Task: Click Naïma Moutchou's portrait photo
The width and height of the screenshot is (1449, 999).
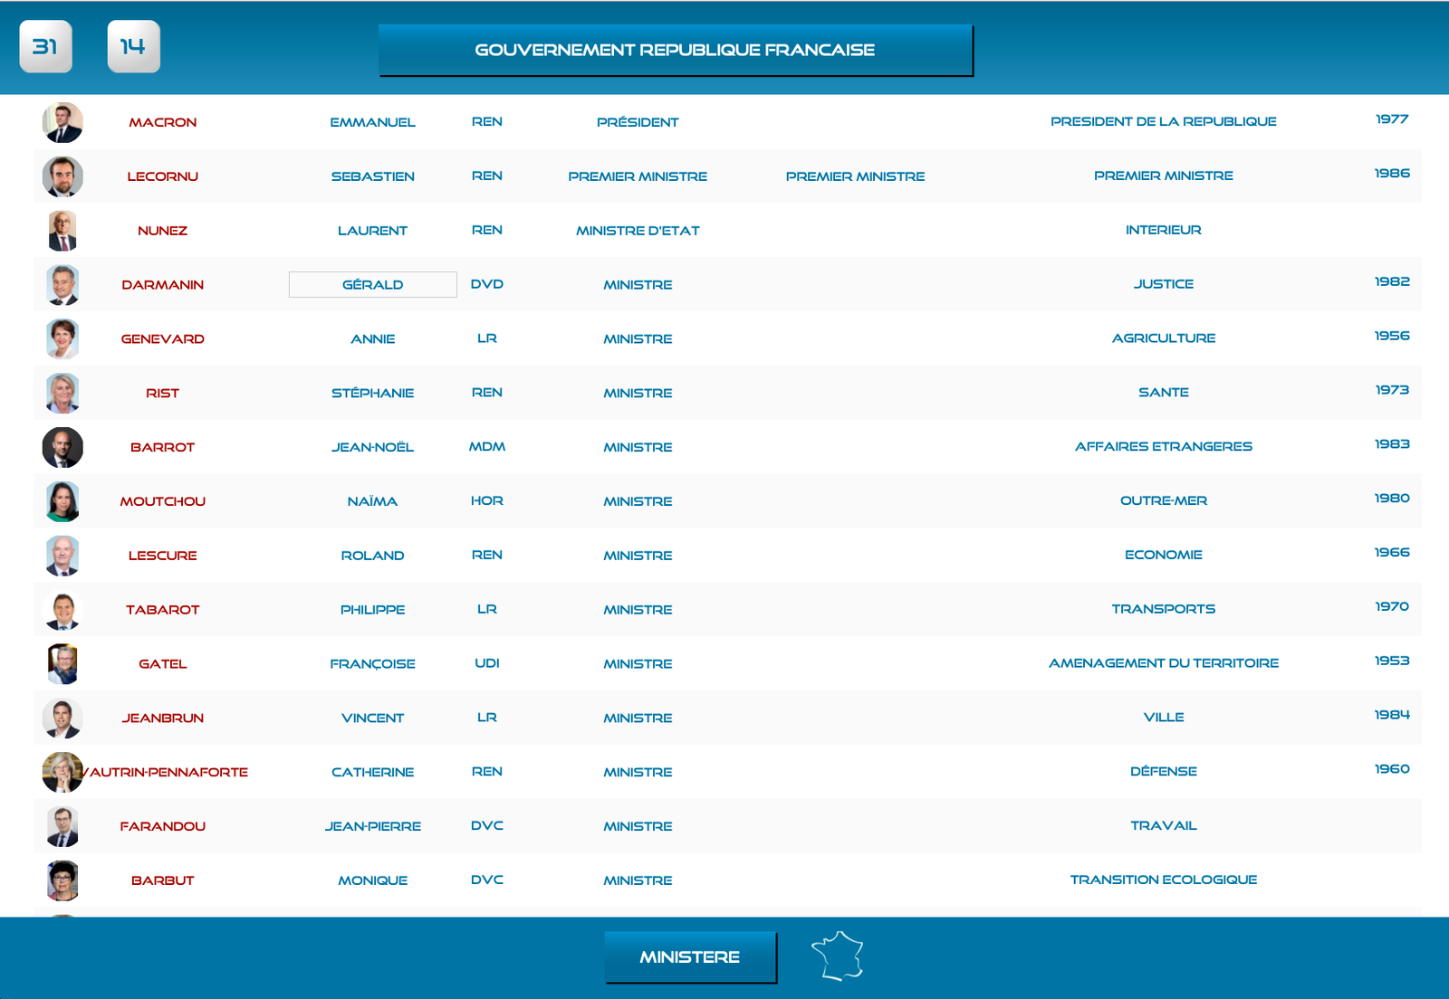Action: [62, 501]
